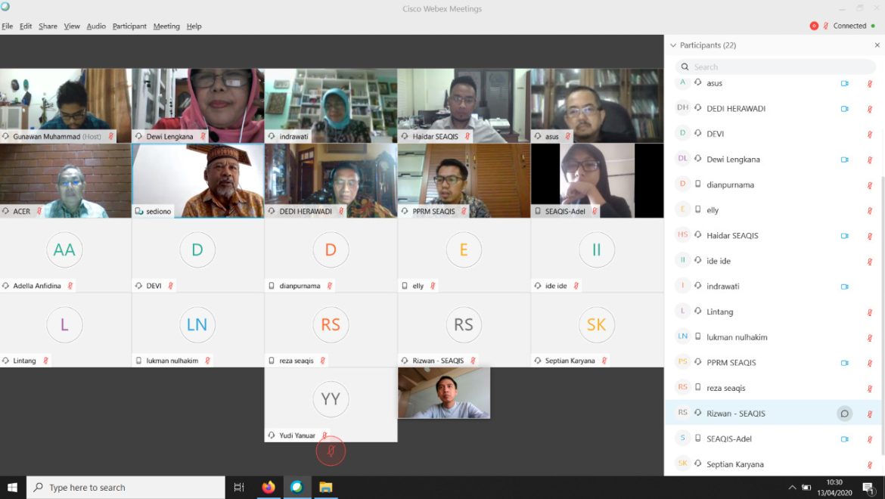Open the Meeting menu
This screenshot has height=499, width=885.
166,26
